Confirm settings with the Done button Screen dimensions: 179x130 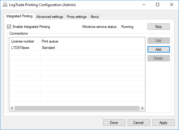tap(114, 123)
